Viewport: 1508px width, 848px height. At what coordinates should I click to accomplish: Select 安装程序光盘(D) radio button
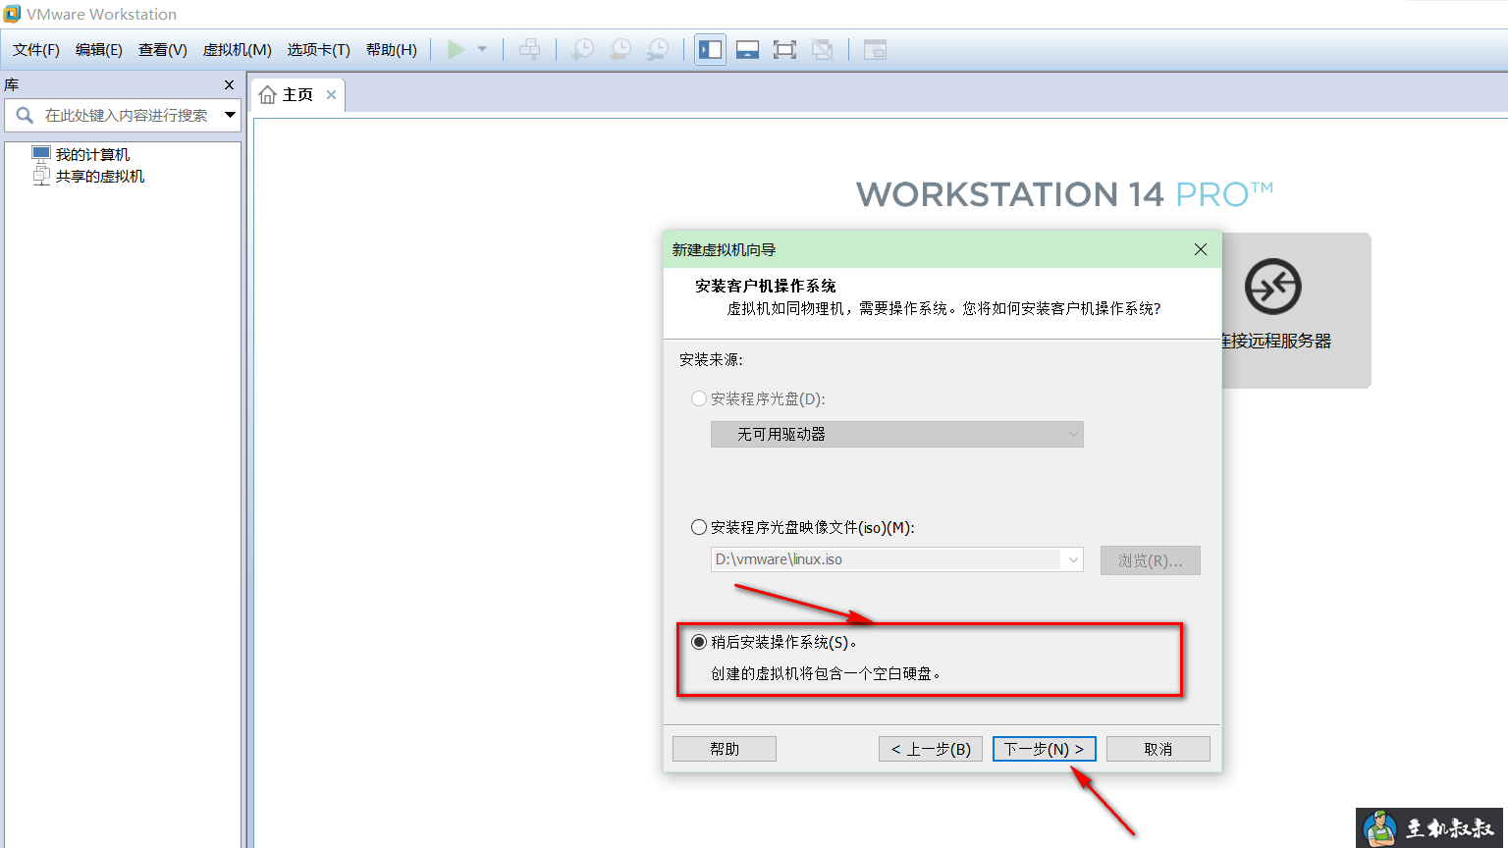pyautogui.click(x=699, y=398)
